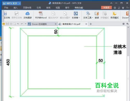Click the undo arrow in quick toolbar

click(18, 24)
